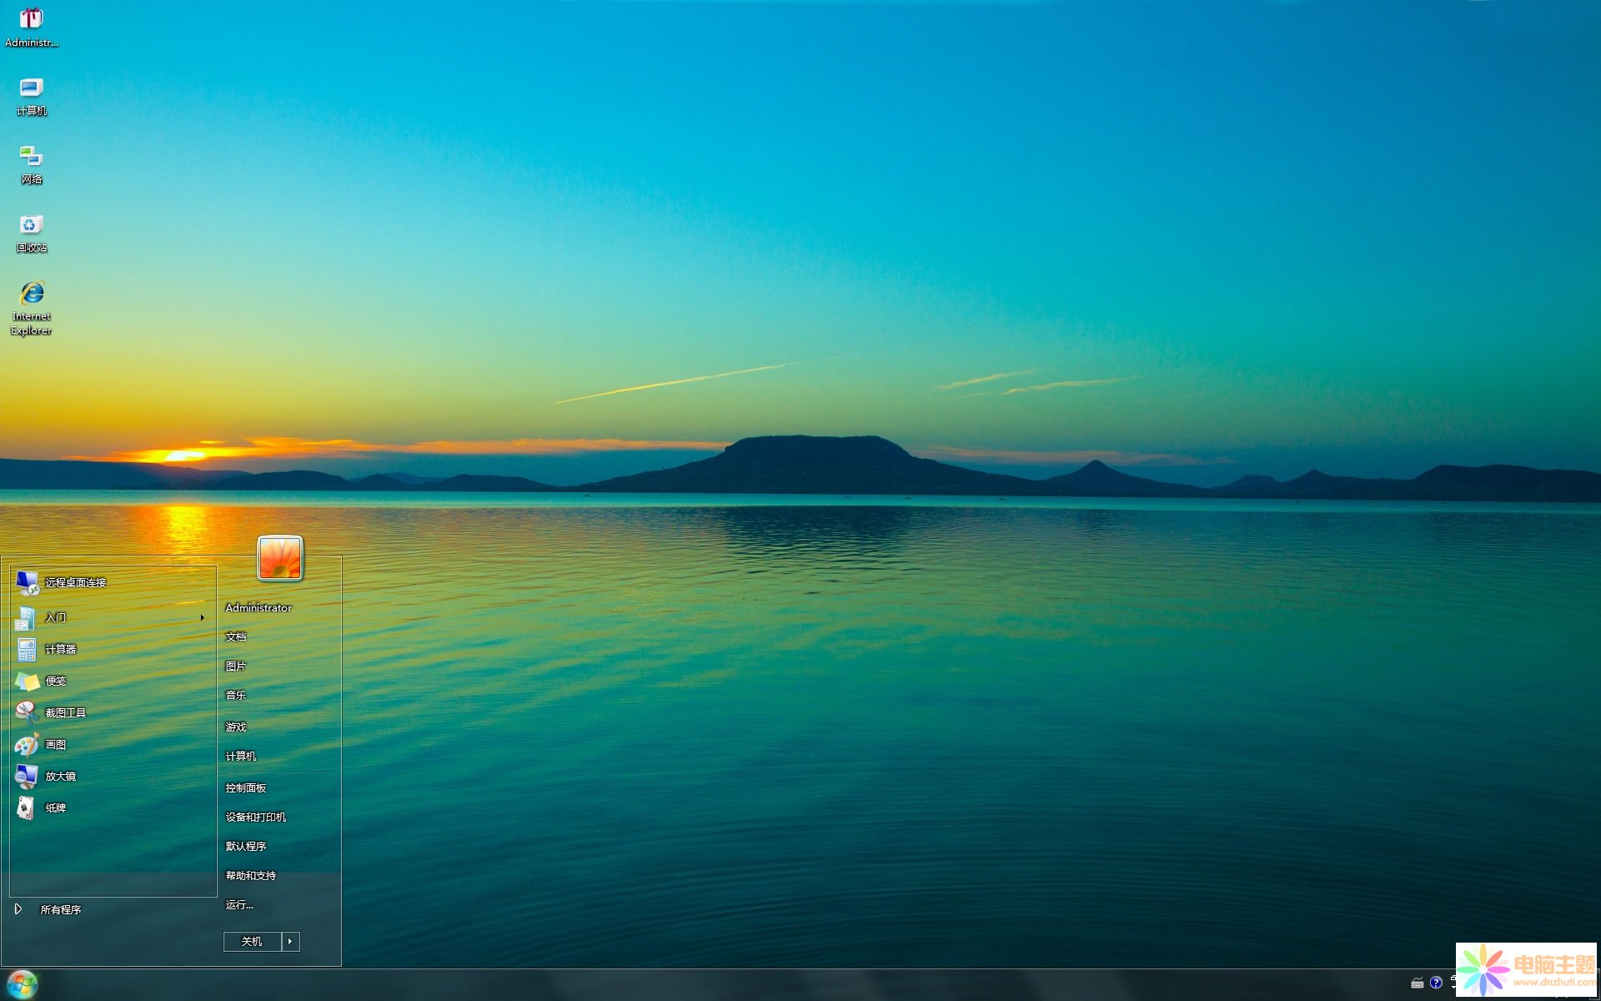Open 图片 from the Start menu
This screenshot has height=1001, width=1601.
[x=236, y=666]
